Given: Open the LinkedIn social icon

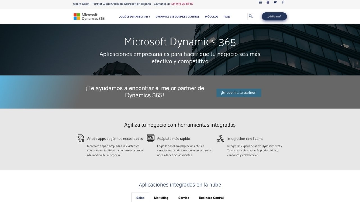Looking at the screenshot, I should coord(260,2).
